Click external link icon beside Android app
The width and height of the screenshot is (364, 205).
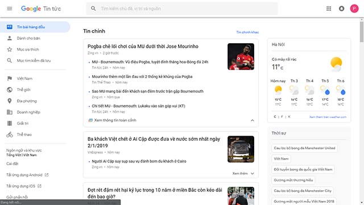click(47, 175)
